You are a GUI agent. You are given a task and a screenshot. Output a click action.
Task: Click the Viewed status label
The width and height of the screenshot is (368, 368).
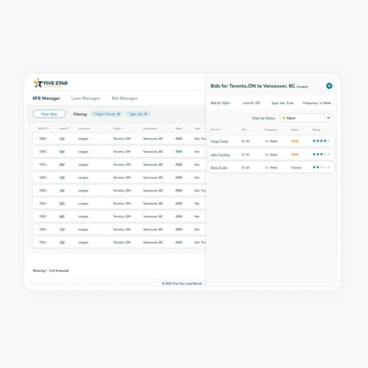[x=296, y=168]
